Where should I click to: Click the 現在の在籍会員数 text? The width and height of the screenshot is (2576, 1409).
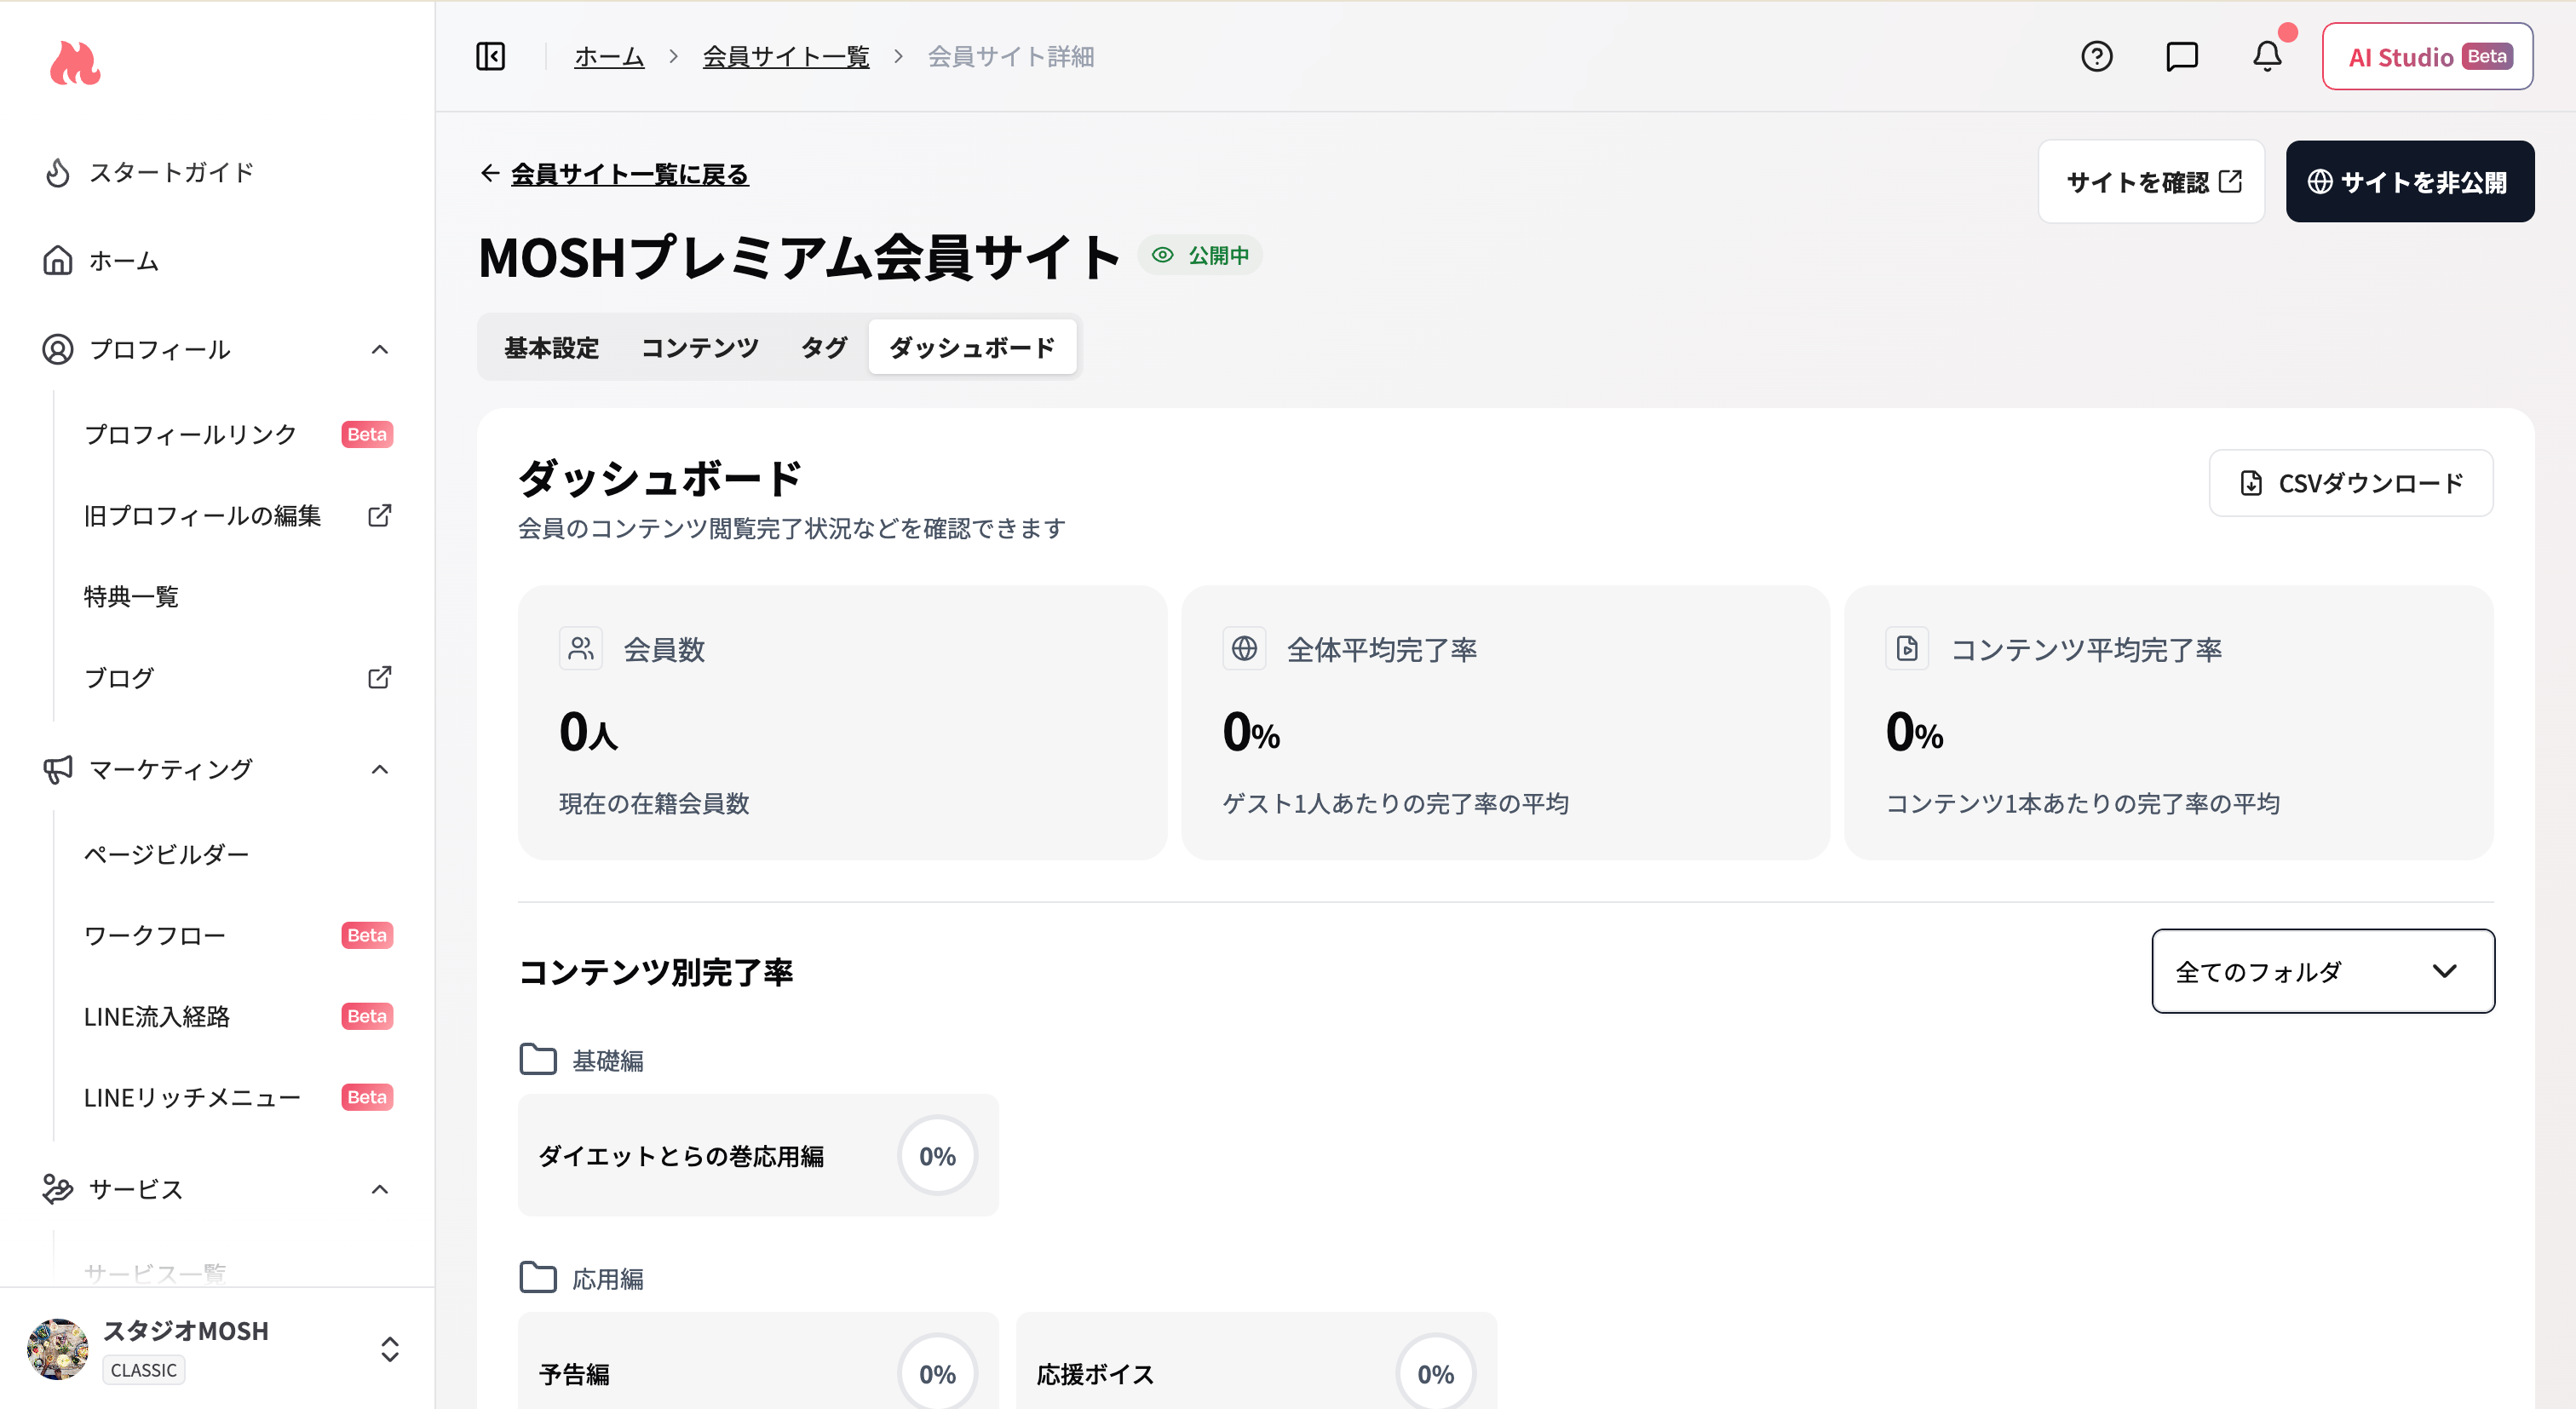coord(654,804)
